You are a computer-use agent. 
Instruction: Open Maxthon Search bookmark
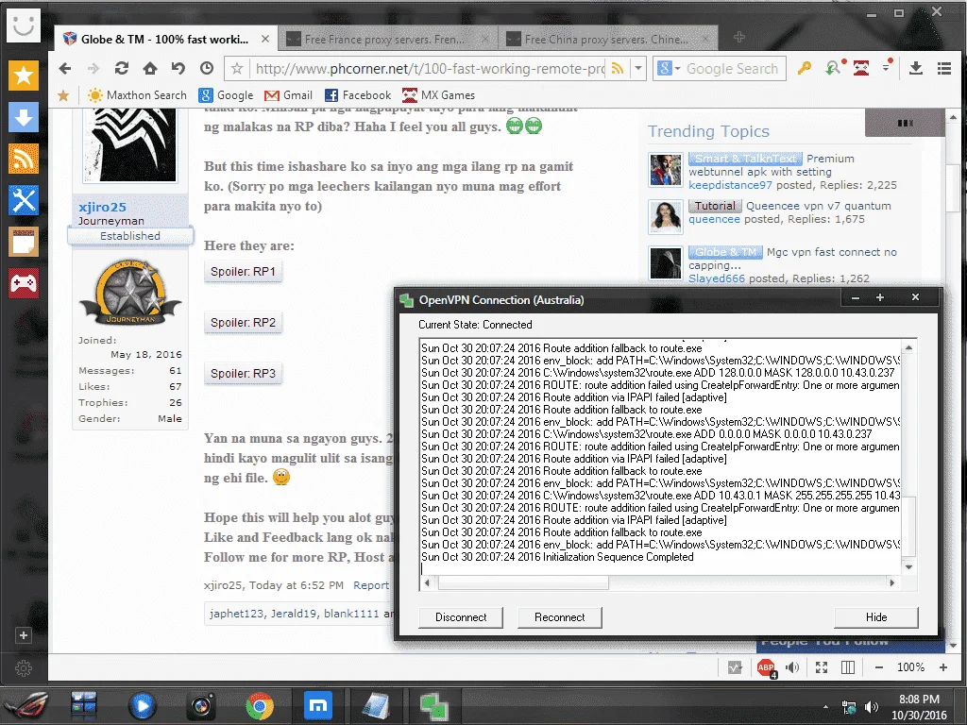(137, 95)
